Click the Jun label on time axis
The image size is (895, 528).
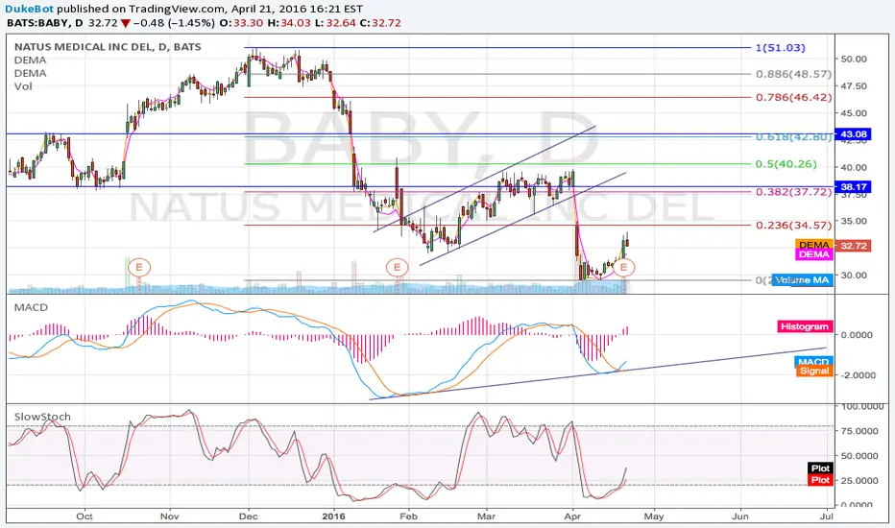[740, 516]
